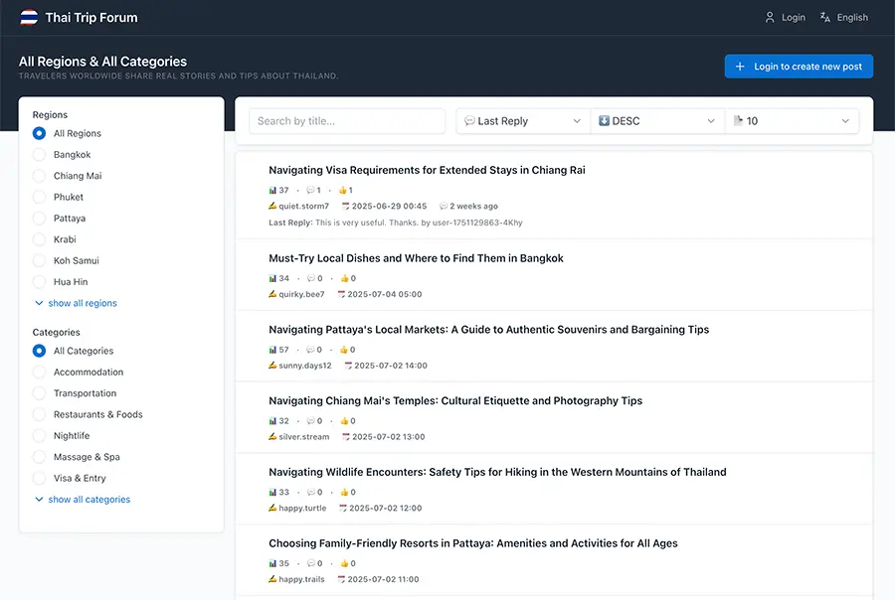Click thumbs-up icon on wildlife encounters post
Viewport: 895px width, 600px height.
point(344,492)
